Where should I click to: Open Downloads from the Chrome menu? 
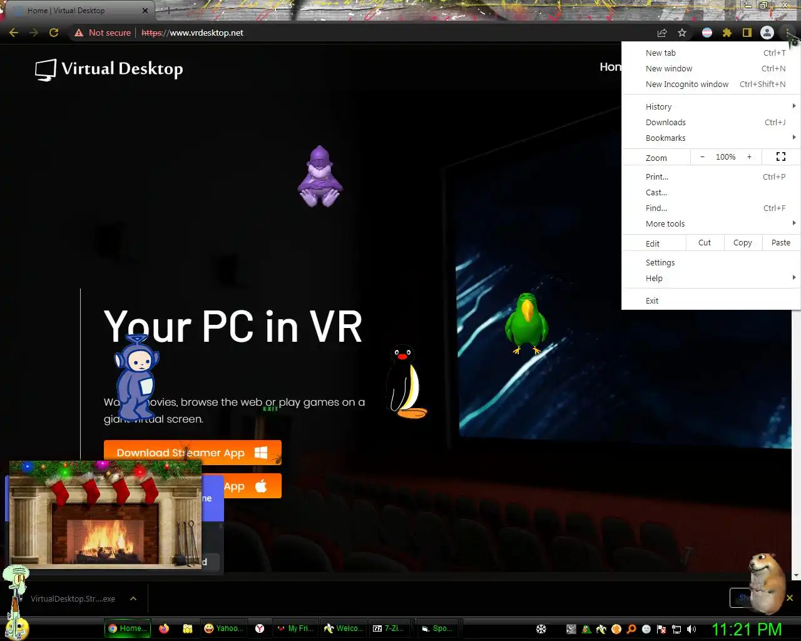tap(712, 123)
